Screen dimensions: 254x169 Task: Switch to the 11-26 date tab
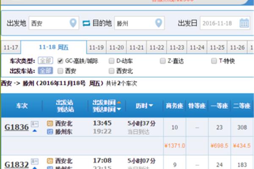(x=237, y=47)
